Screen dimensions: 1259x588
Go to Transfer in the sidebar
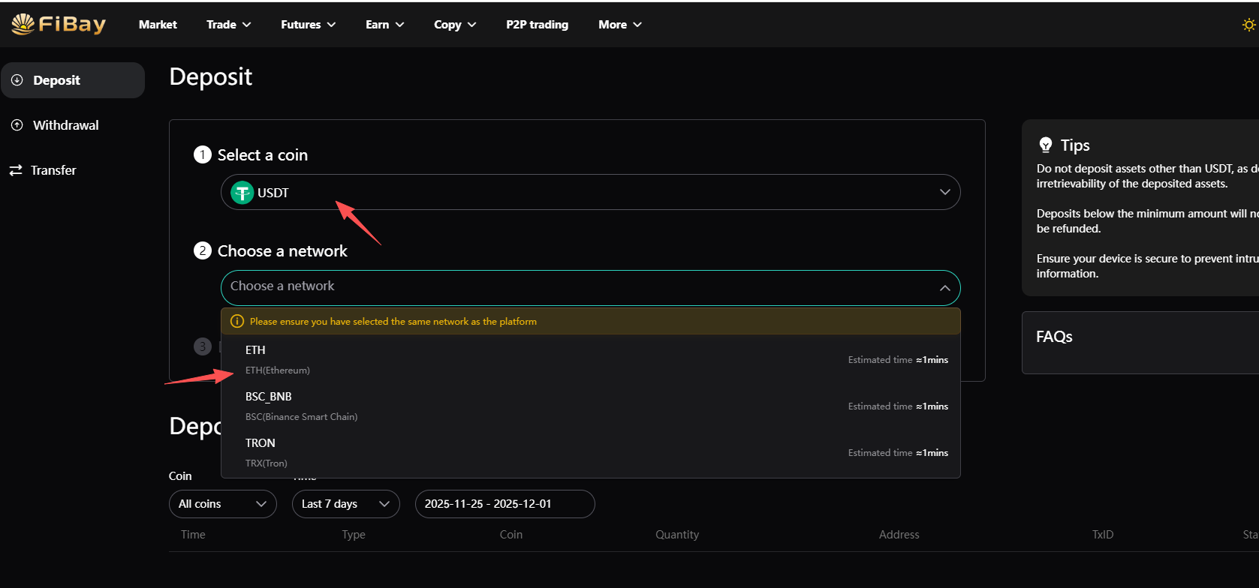(x=53, y=170)
